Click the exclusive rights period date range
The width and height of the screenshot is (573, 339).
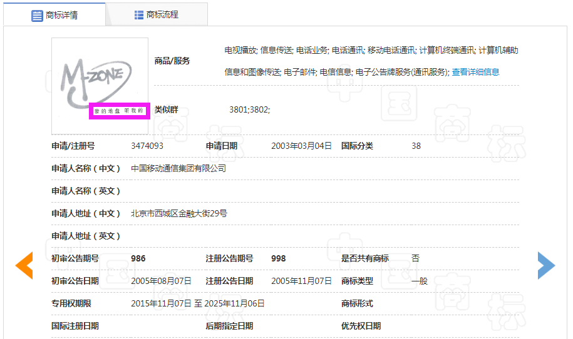pos(197,303)
